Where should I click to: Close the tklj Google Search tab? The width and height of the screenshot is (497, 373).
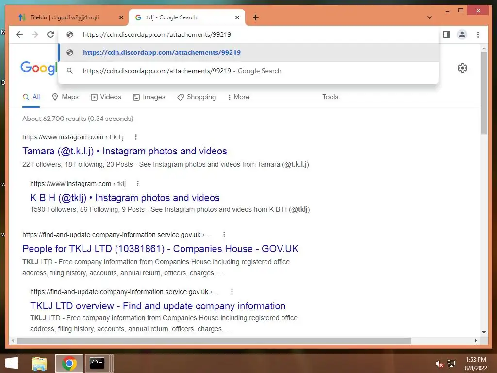click(237, 17)
